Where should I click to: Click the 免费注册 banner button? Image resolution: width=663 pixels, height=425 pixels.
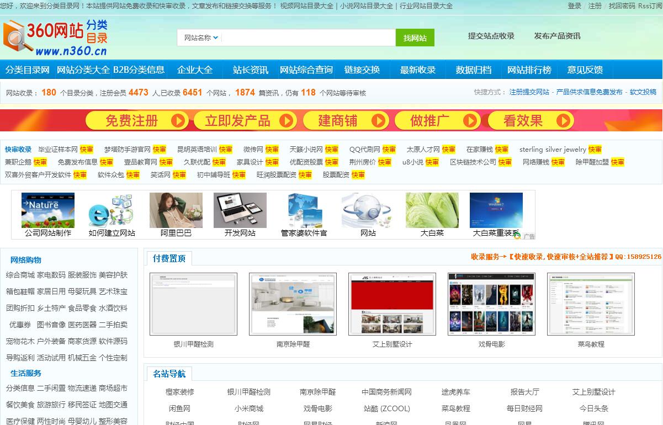(x=137, y=120)
